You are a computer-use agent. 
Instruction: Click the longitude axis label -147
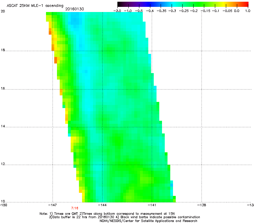pyautogui.click(x=53, y=205)
